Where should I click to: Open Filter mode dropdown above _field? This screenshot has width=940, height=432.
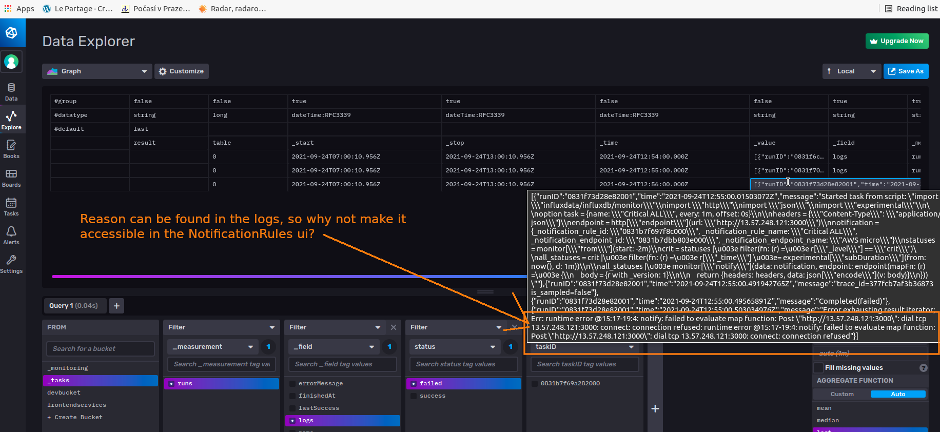(x=335, y=327)
